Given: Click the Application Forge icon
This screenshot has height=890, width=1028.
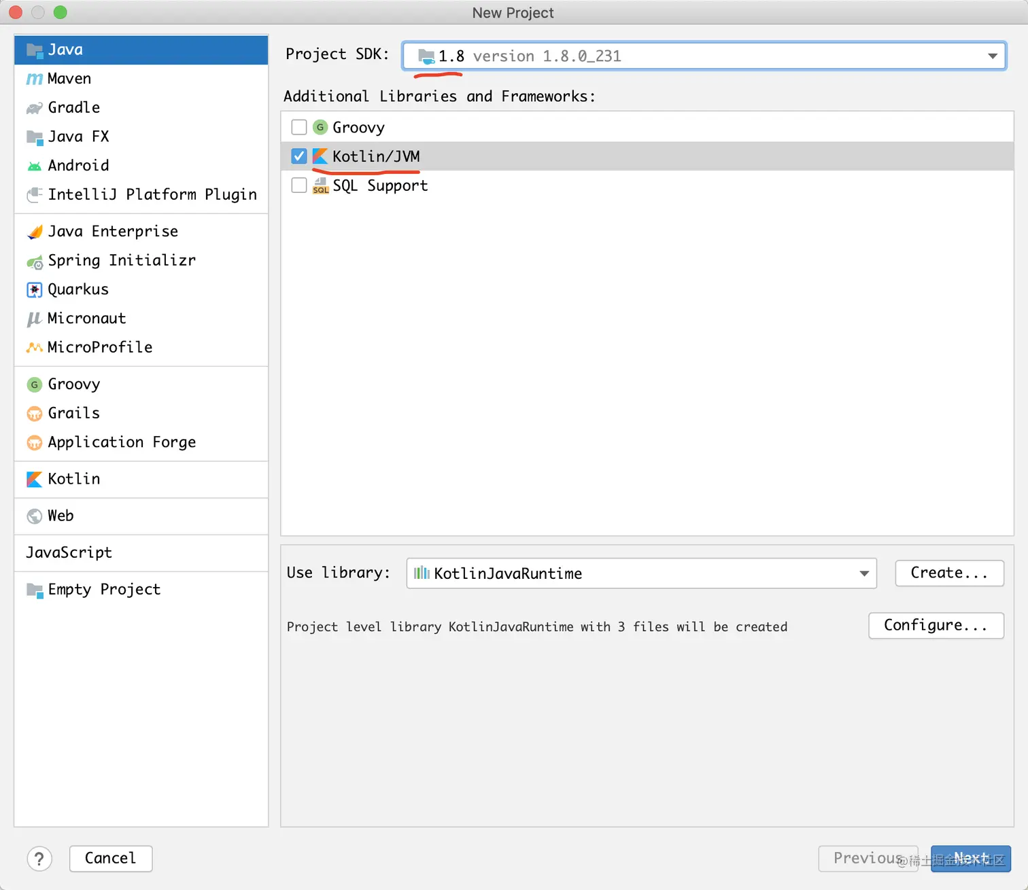Looking at the screenshot, I should tap(35, 443).
